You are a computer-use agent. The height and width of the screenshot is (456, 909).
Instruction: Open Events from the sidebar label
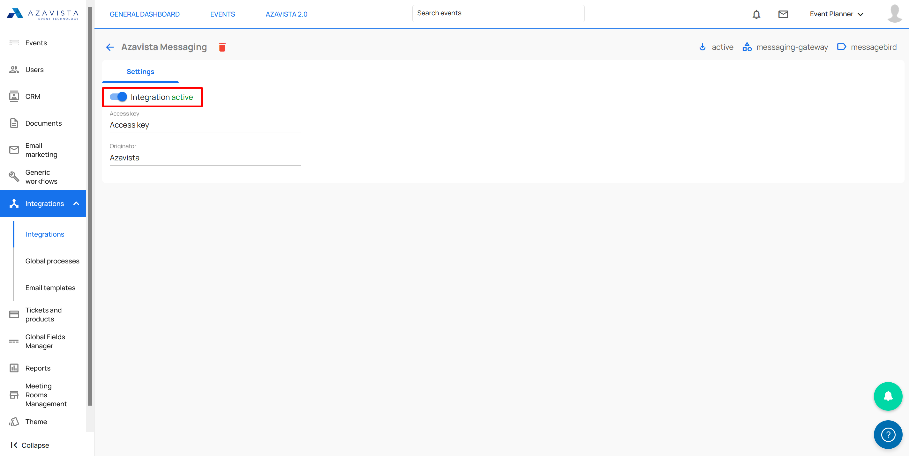tap(36, 43)
